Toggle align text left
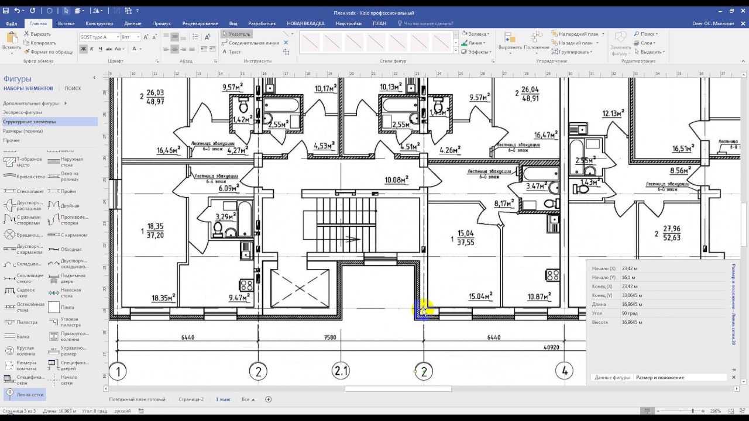This screenshot has width=749, height=421. pyautogui.click(x=166, y=49)
